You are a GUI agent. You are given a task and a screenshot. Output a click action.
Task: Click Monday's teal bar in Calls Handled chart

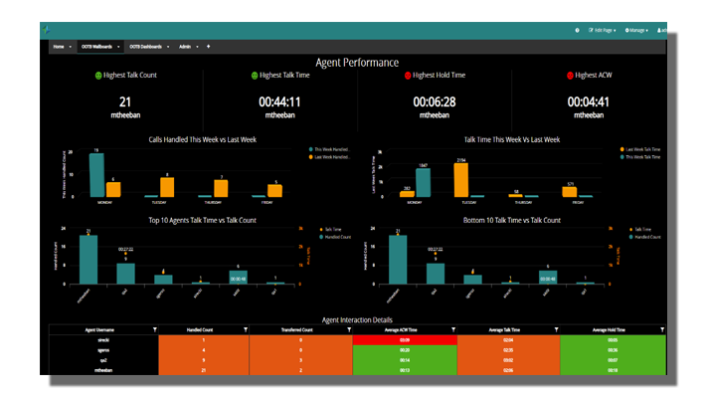96,175
